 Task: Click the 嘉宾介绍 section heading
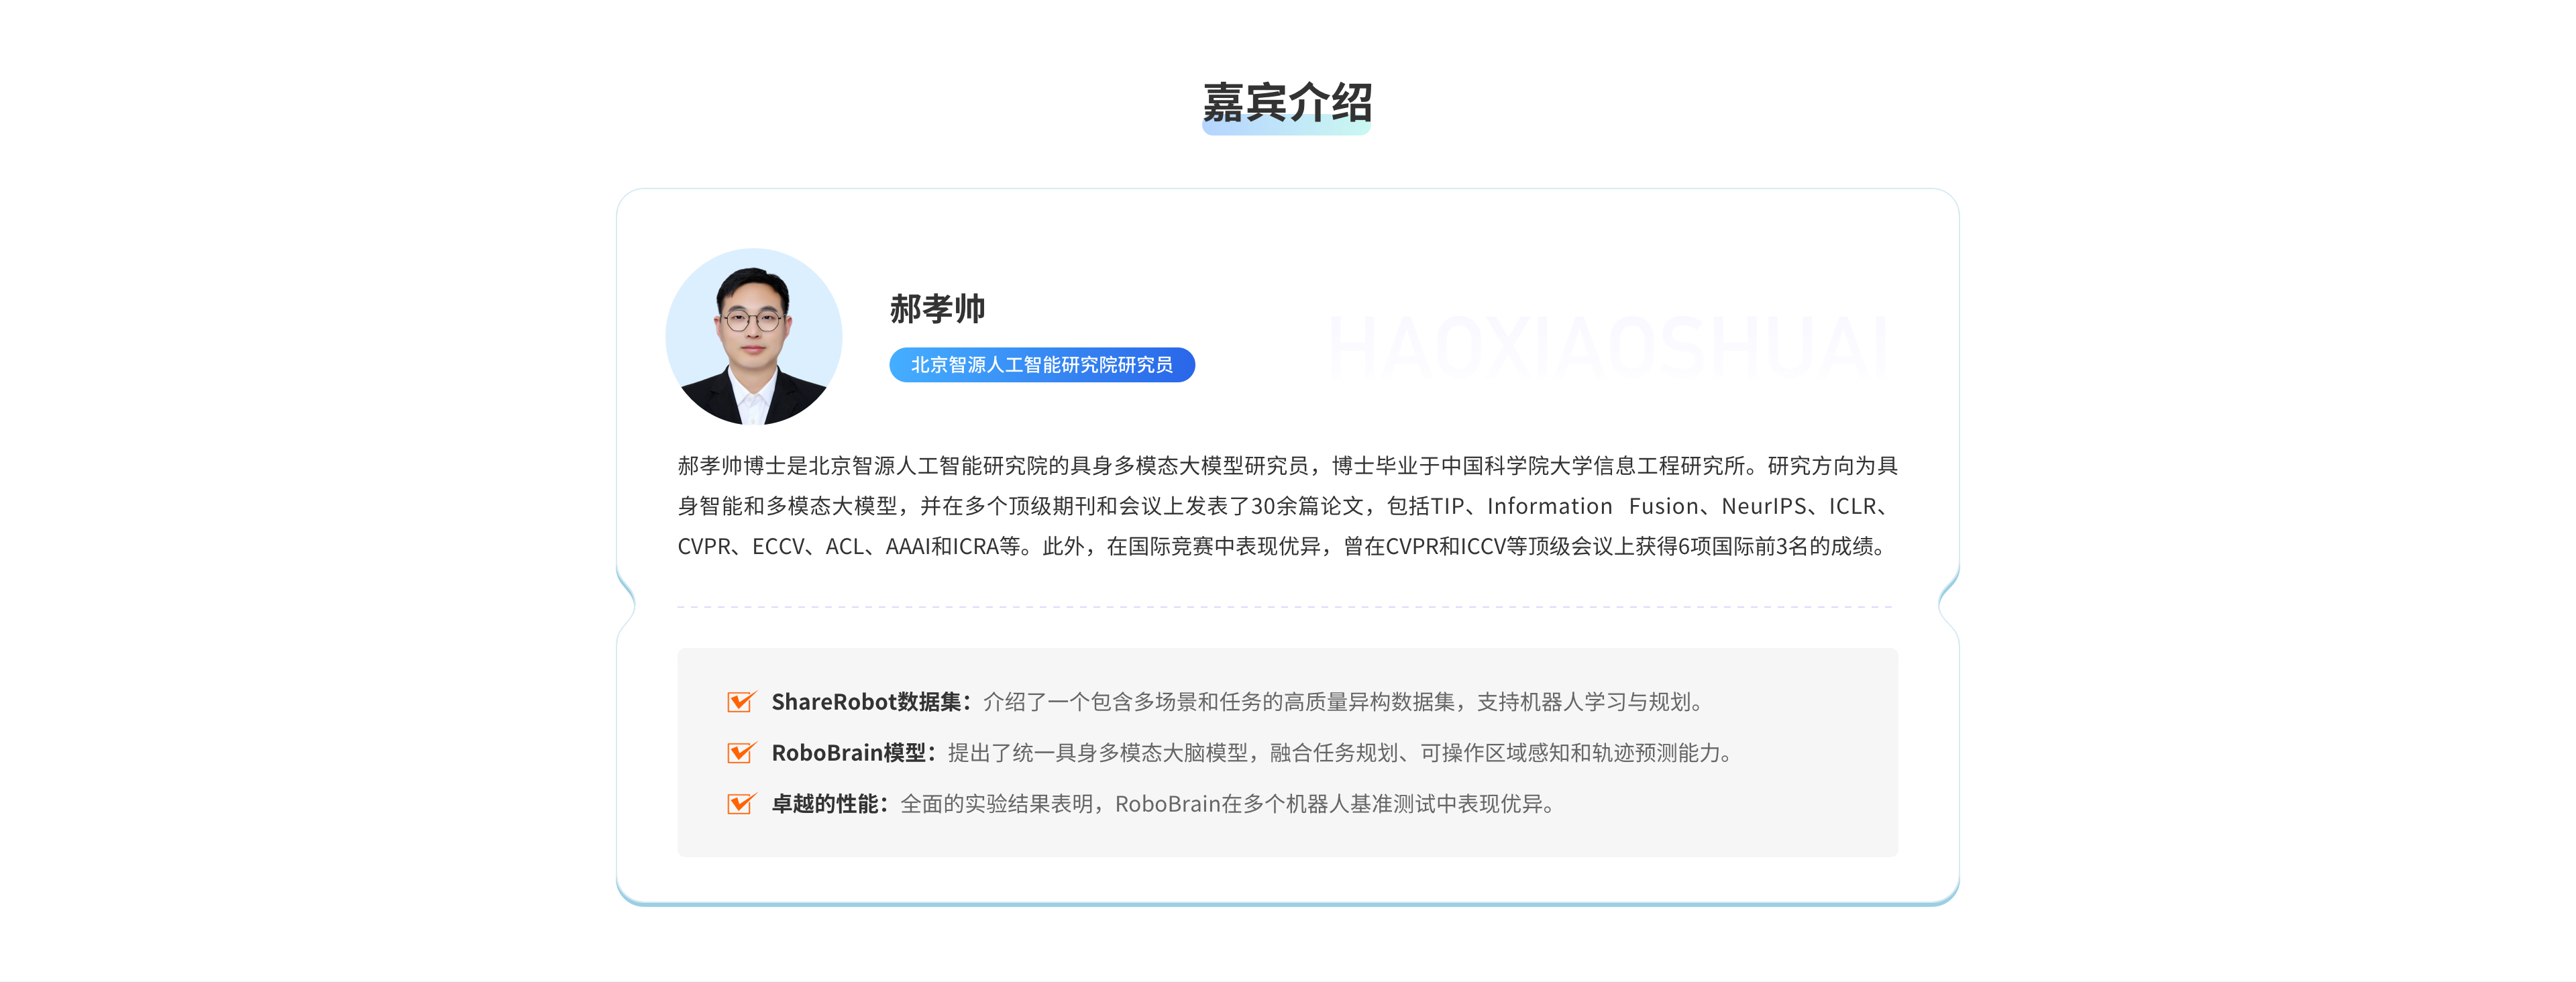tap(1287, 103)
